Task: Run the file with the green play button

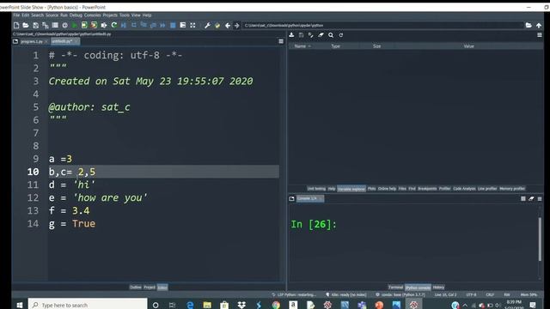Action: [75, 25]
